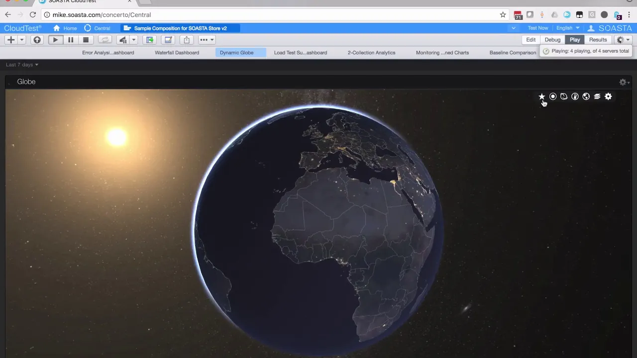The height and width of the screenshot is (358, 637).
Task: Bookmark page with star icon
Action: 503,15
